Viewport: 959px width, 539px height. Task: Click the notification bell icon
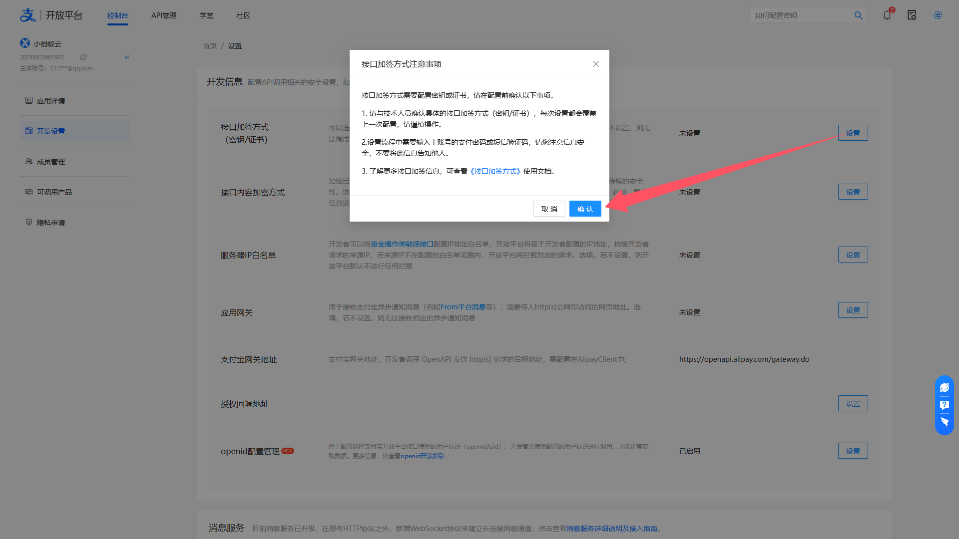coord(887,15)
